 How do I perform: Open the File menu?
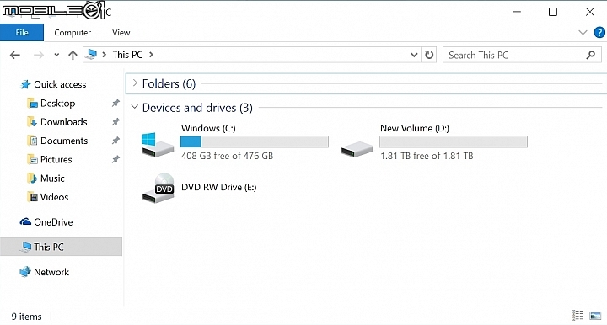pos(22,33)
